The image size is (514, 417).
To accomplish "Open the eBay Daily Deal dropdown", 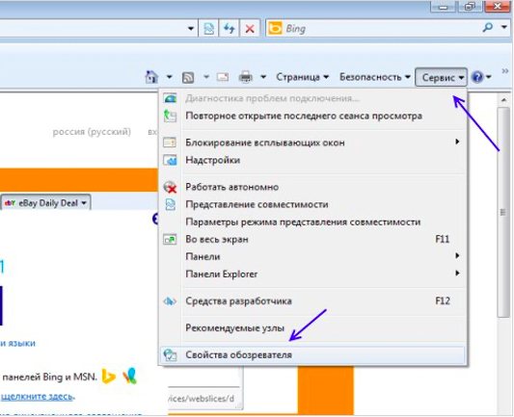I will pyautogui.click(x=45, y=203).
